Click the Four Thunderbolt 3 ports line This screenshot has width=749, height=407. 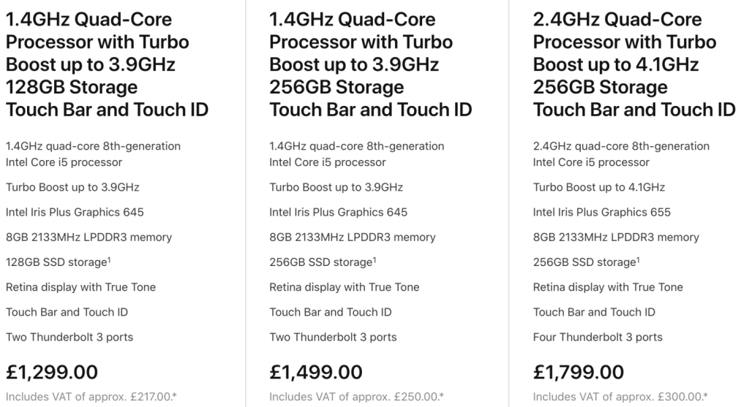coord(598,337)
